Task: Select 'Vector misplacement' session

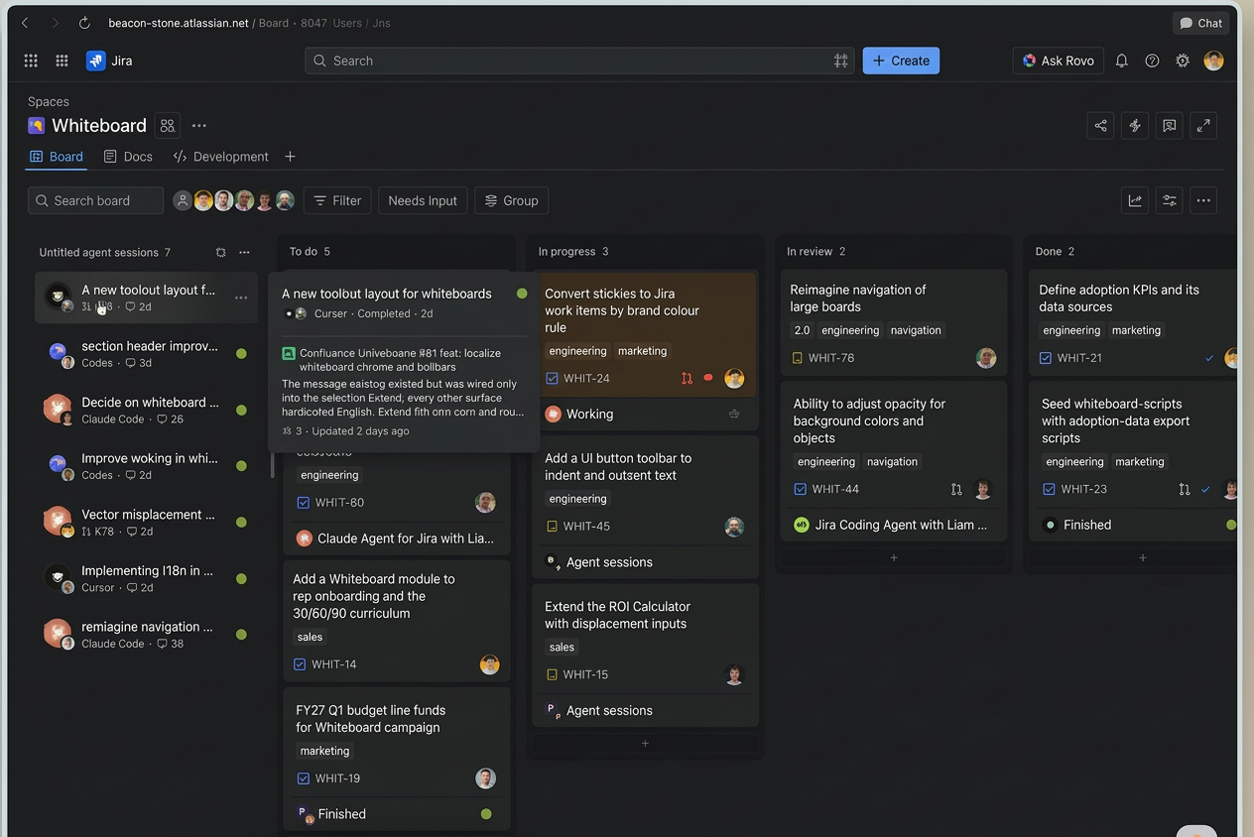Action: tap(146, 523)
